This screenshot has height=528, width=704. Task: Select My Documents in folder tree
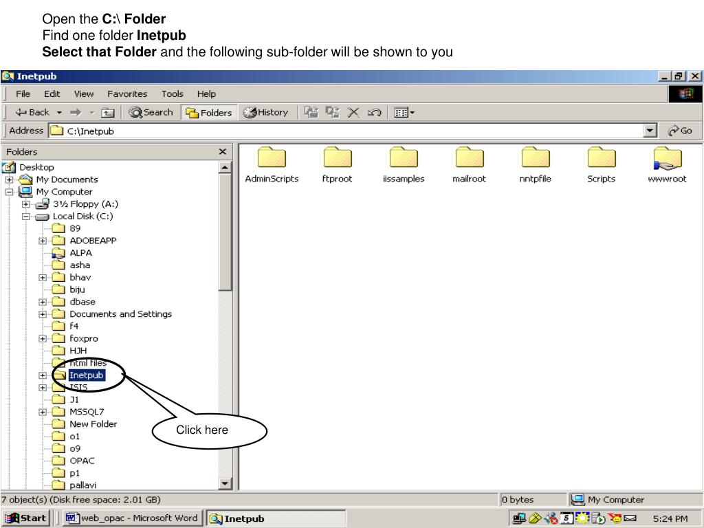[67, 179]
